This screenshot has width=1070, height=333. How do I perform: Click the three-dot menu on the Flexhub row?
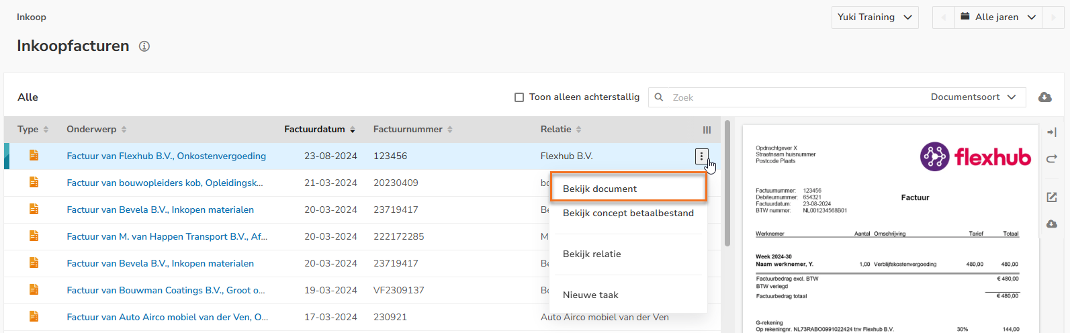(701, 156)
